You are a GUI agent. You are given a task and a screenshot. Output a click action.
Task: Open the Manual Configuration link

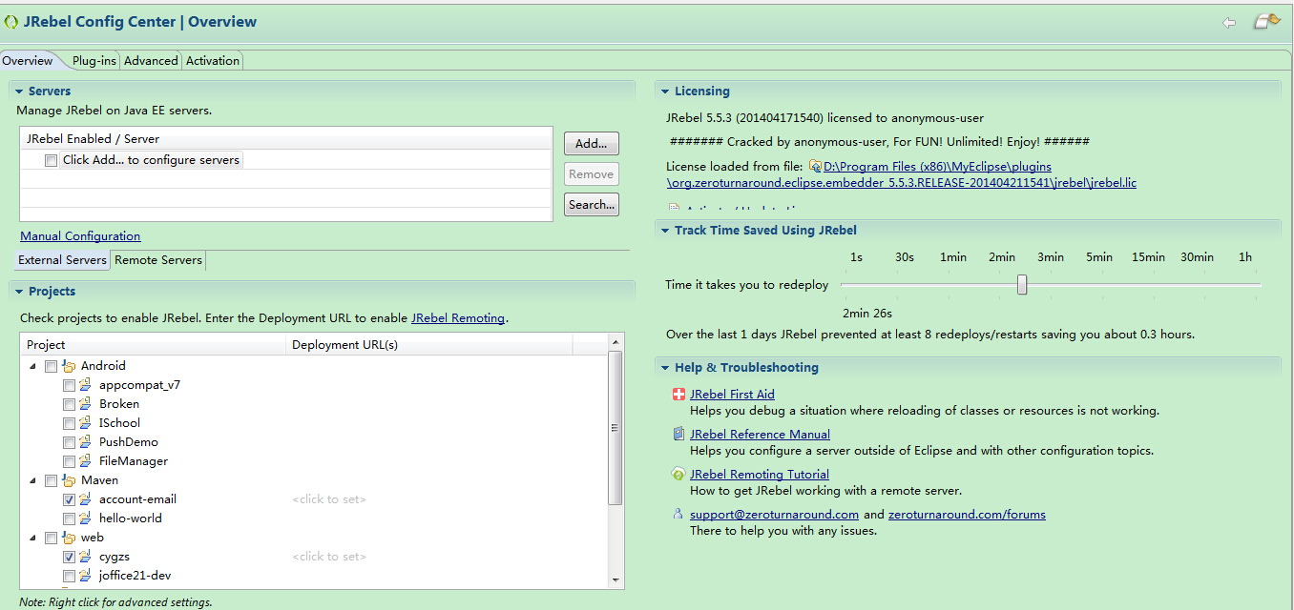[x=80, y=236]
